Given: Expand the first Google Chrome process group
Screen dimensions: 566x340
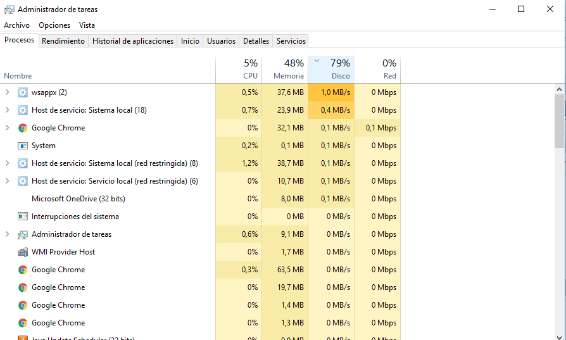Looking at the screenshot, I should tap(7, 128).
